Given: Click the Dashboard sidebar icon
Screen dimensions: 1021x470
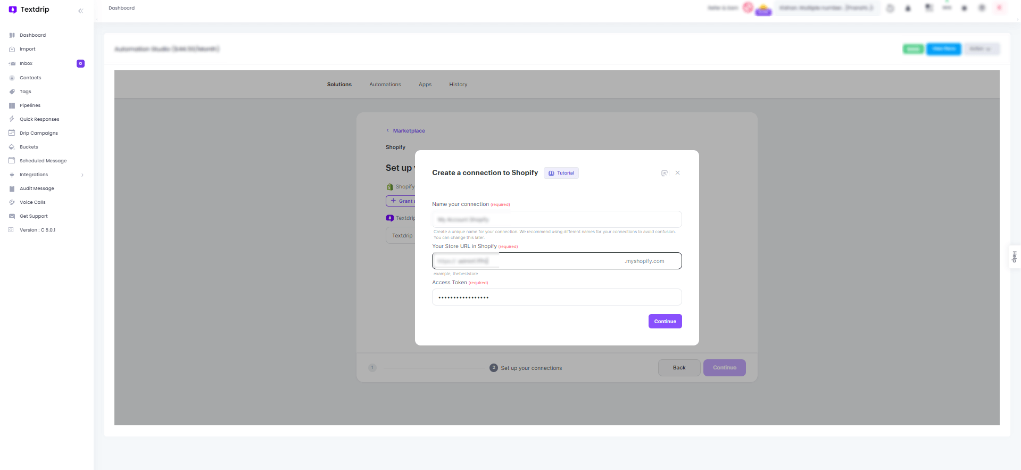Looking at the screenshot, I should pyautogui.click(x=12, y=35).
